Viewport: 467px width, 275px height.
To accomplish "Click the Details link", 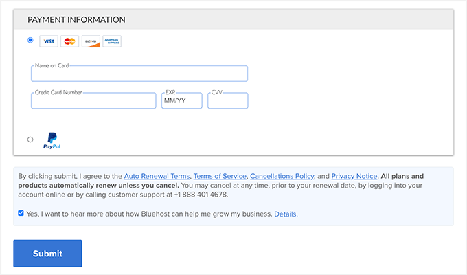I will pyautogui.click(x=286, y=214).
